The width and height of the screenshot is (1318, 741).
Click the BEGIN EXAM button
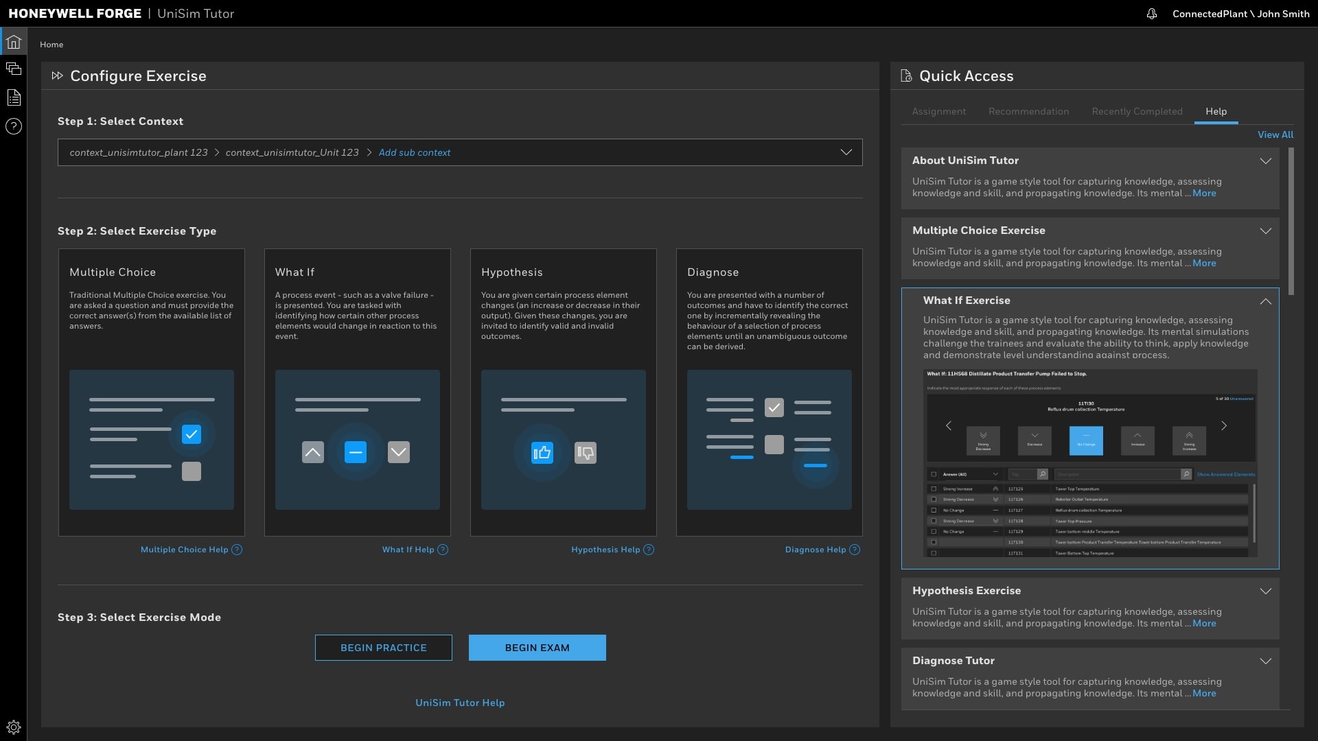pyautogui.click(x=537, y=648)
